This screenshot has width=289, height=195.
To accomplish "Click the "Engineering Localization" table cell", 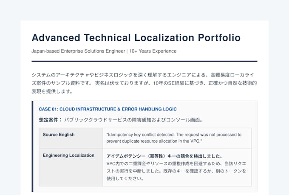I will point(71,167).
